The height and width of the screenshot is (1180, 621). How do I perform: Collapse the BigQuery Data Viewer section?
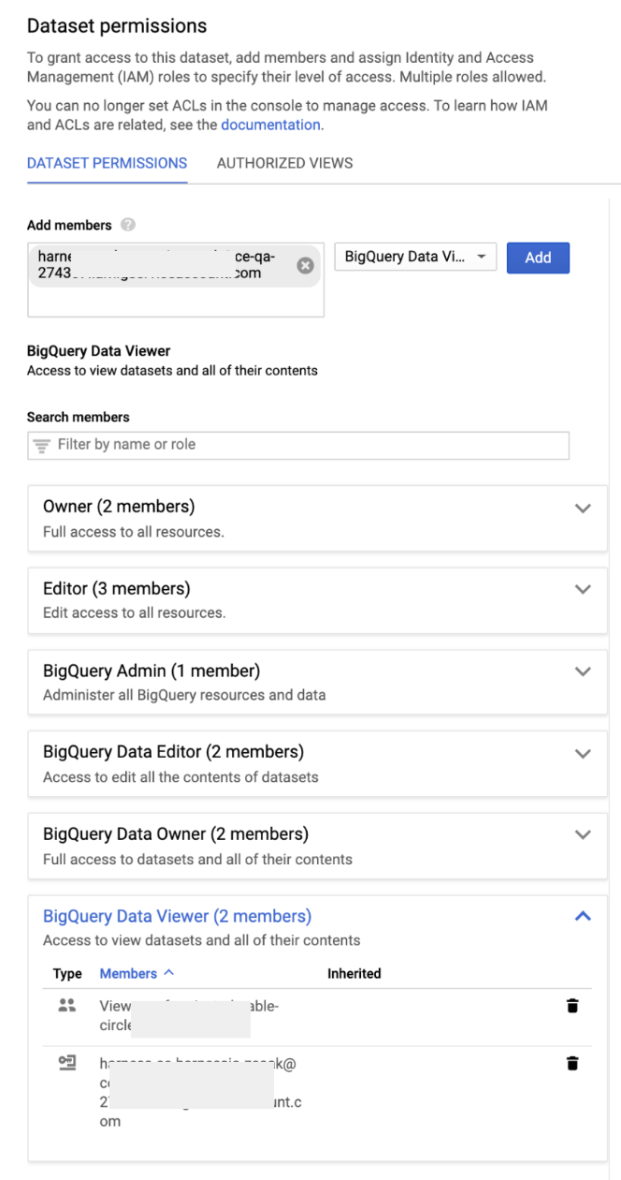coord(583,917)
